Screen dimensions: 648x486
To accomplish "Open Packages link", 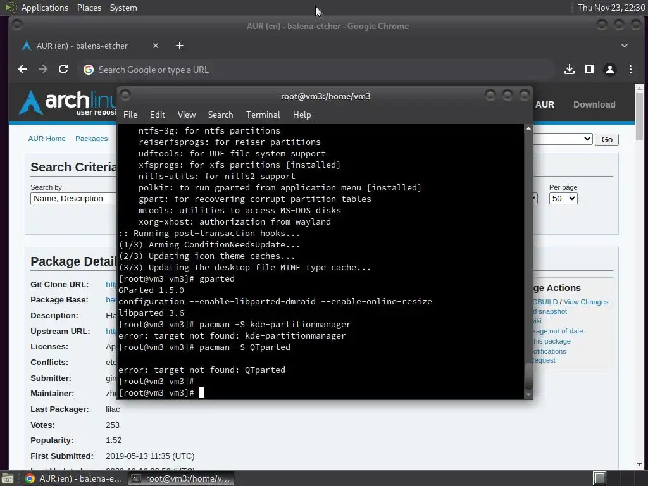I will click(x=91, y=139).
